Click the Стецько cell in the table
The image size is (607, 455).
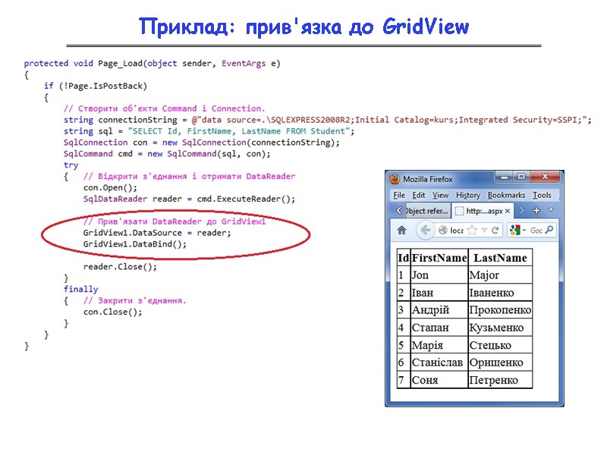pos(500,345)
